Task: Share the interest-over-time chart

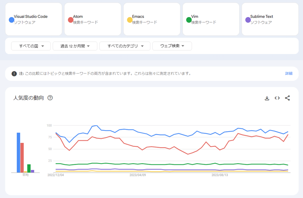Action: pos(287,98)
